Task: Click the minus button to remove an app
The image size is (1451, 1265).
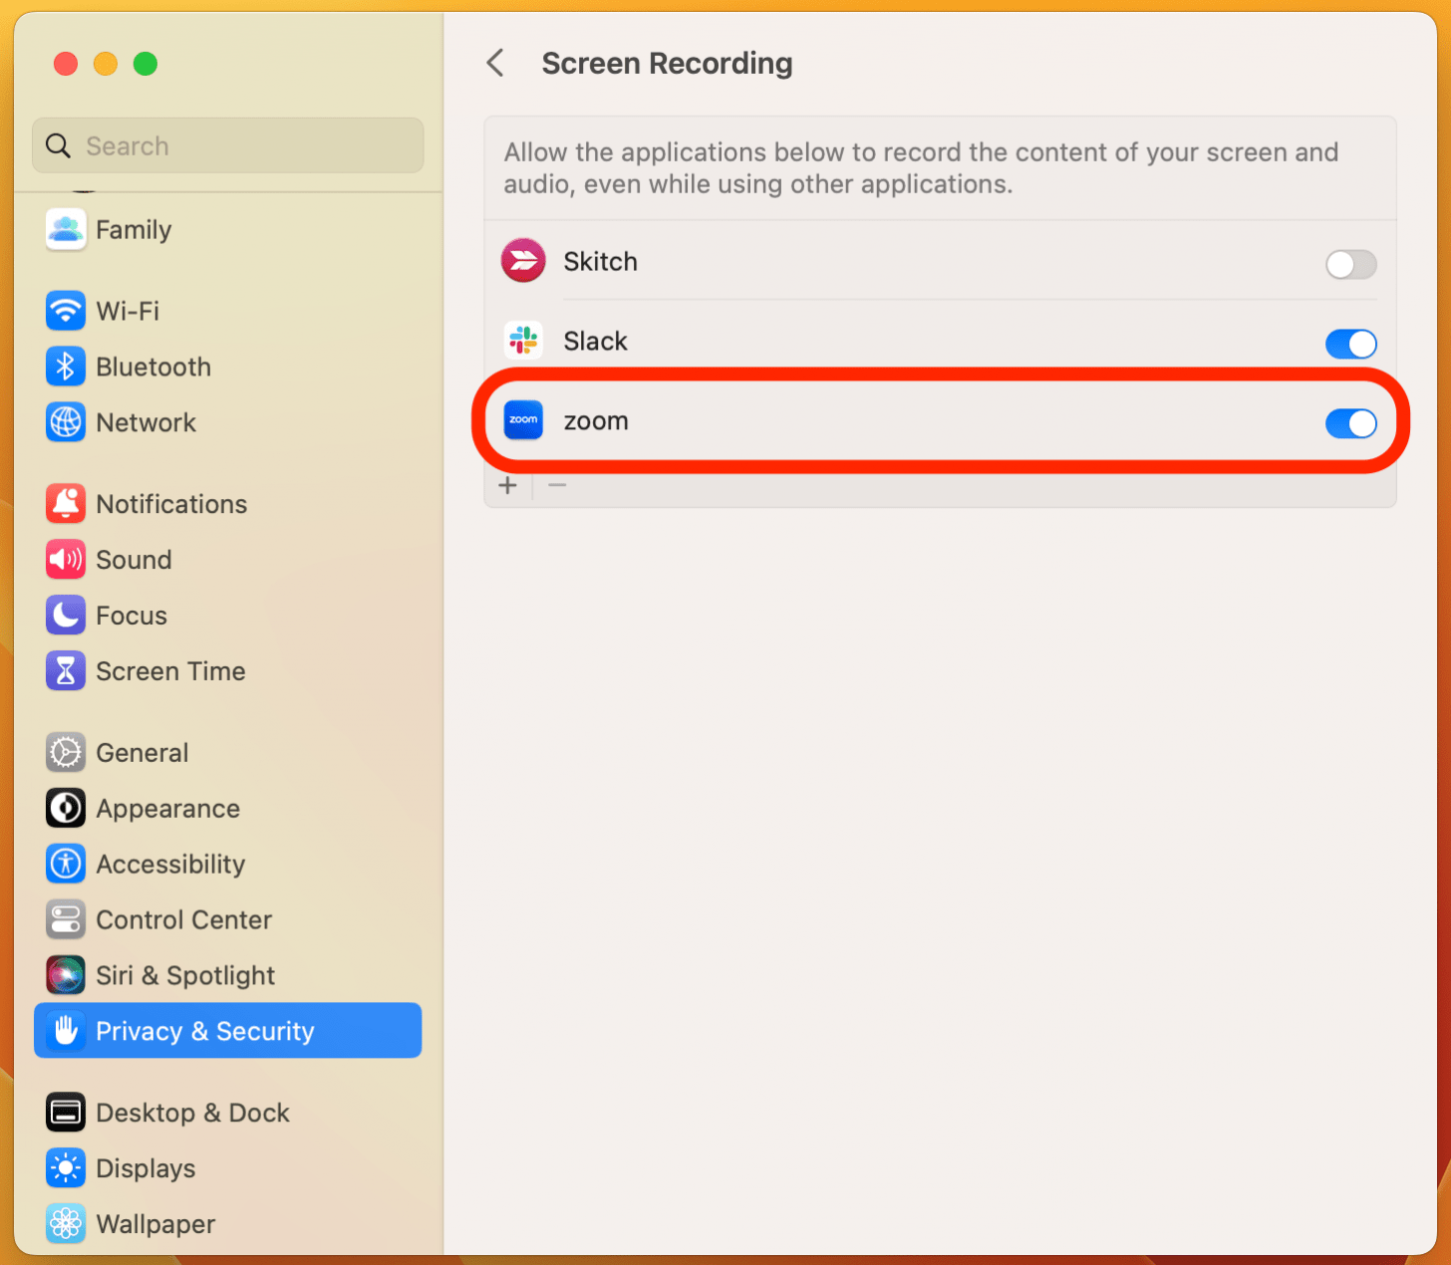Action: pos(556,486)
